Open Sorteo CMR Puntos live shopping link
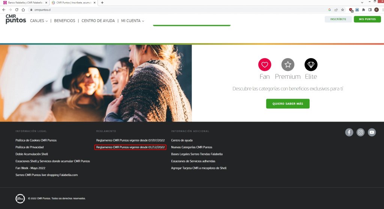Viewport: 384px width, 209px height. (x=46, y=175)
